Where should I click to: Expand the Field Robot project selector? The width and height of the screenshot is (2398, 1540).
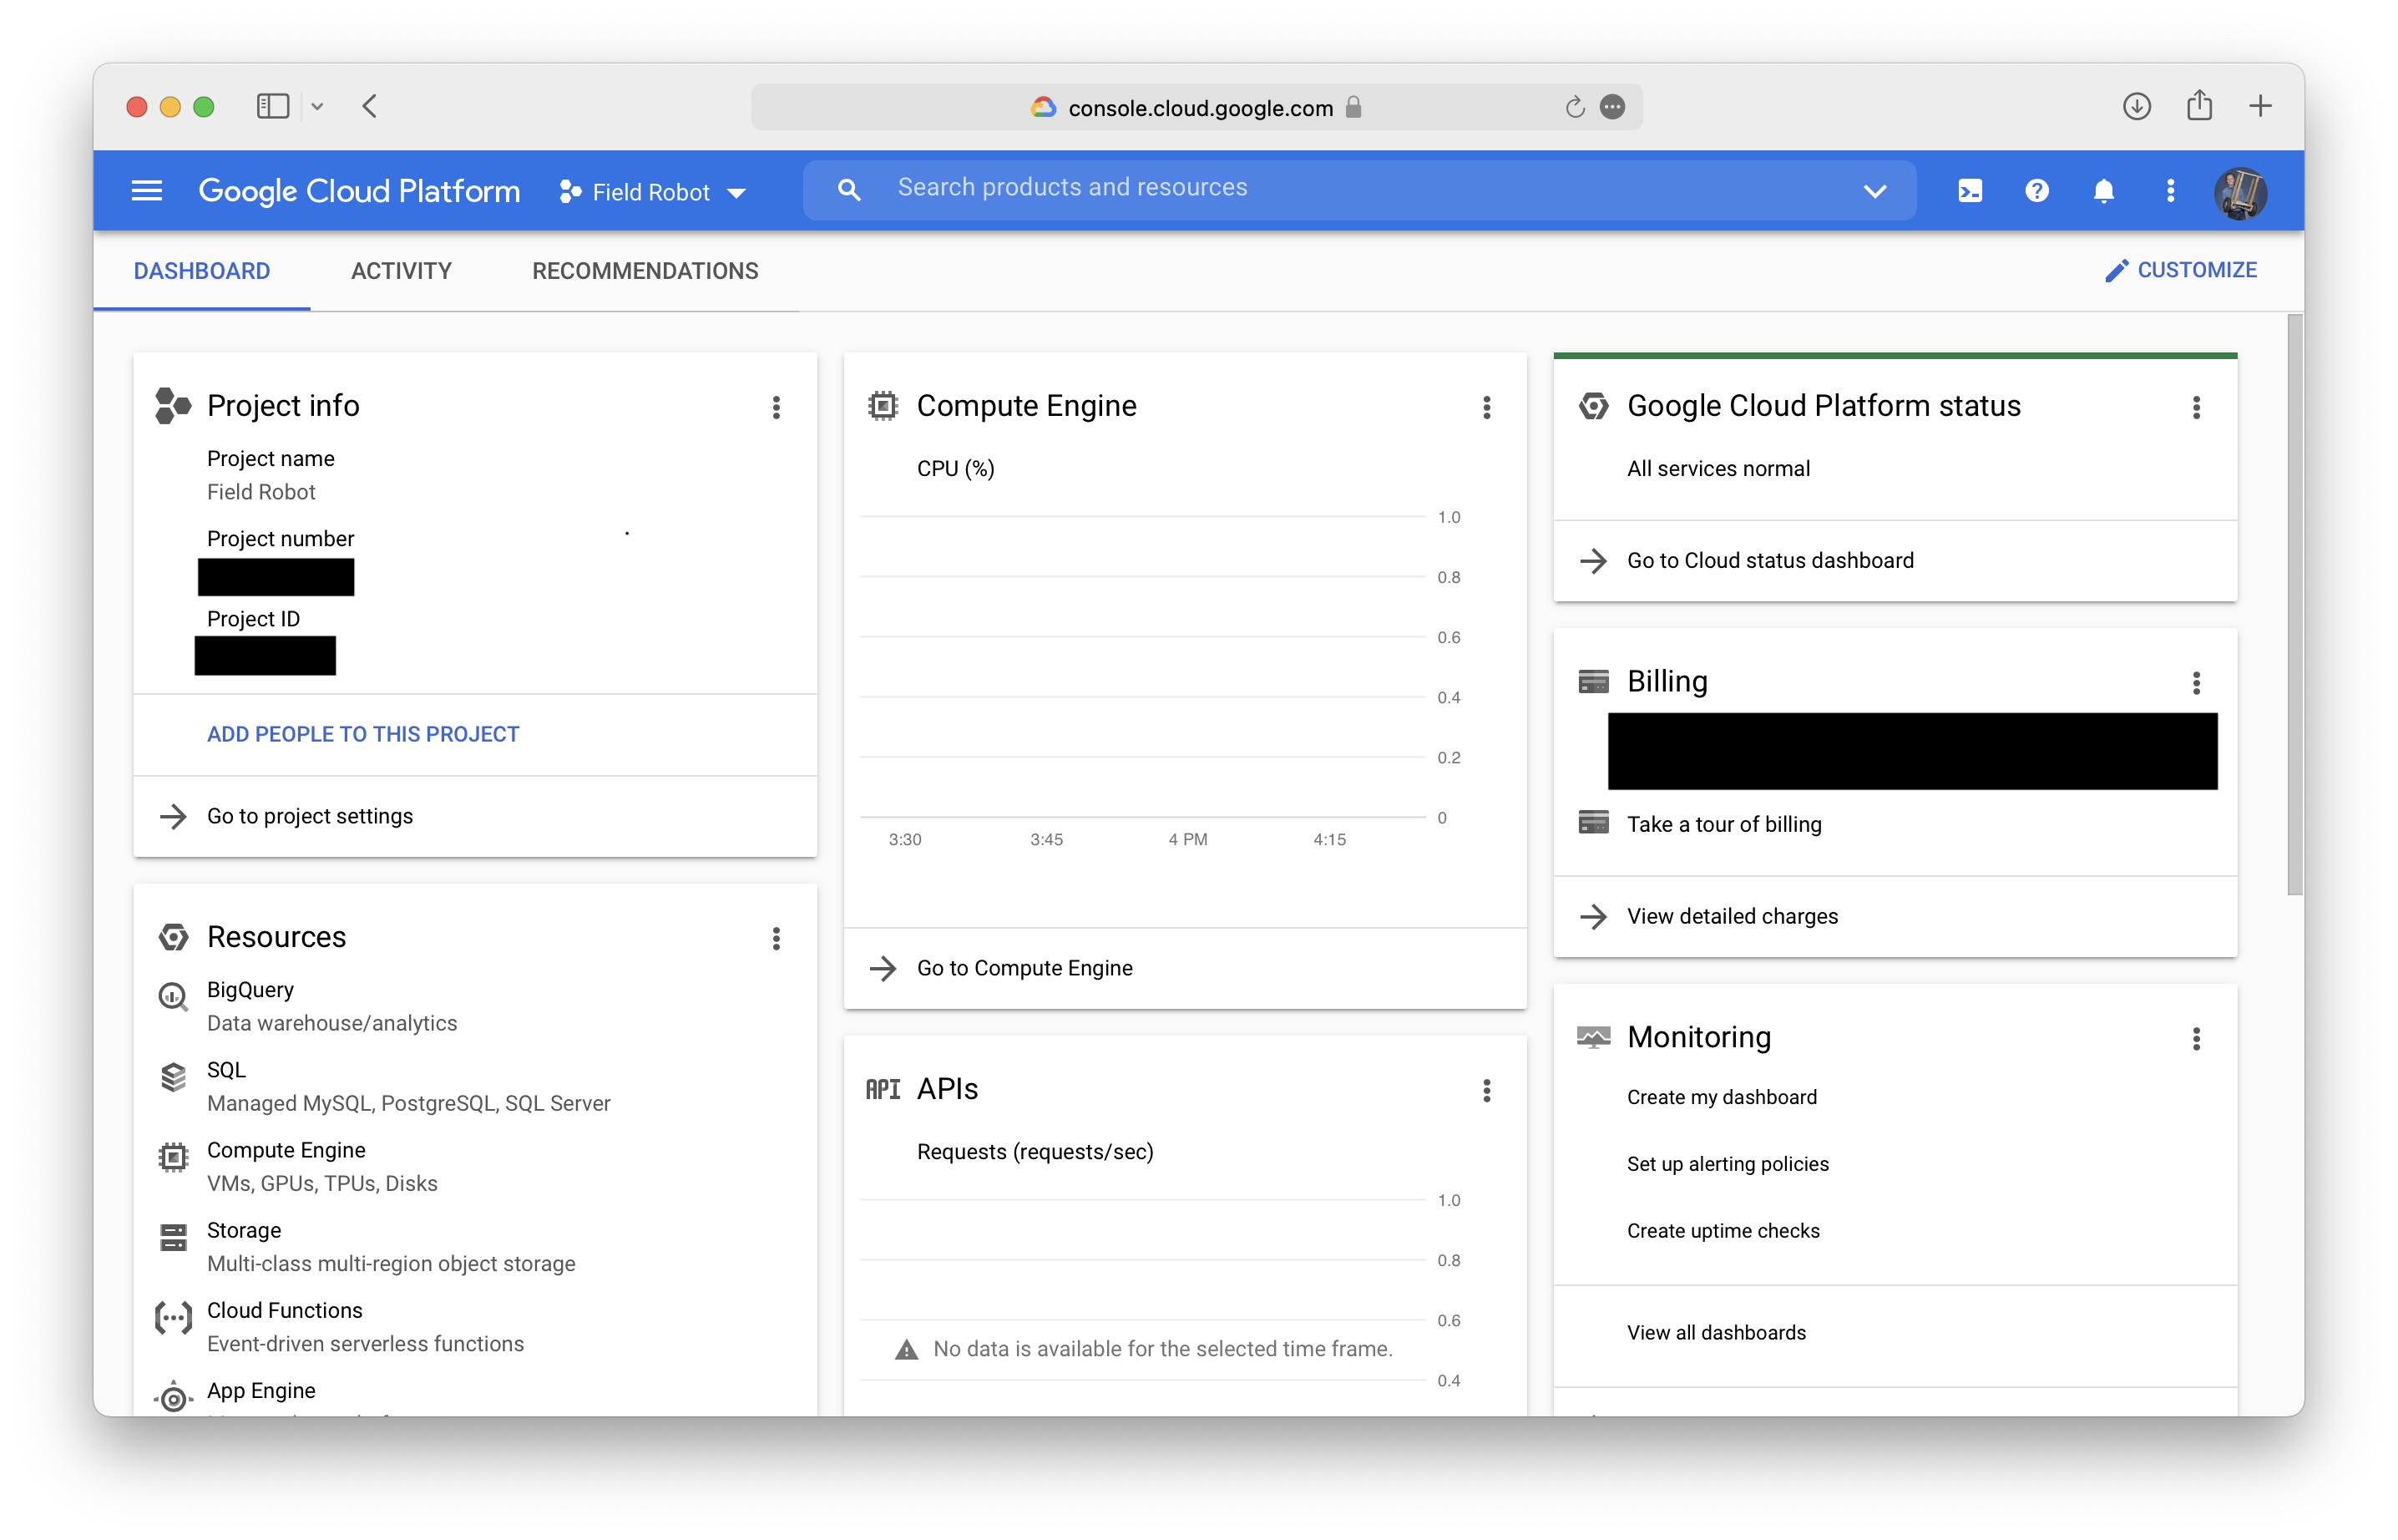654,191
